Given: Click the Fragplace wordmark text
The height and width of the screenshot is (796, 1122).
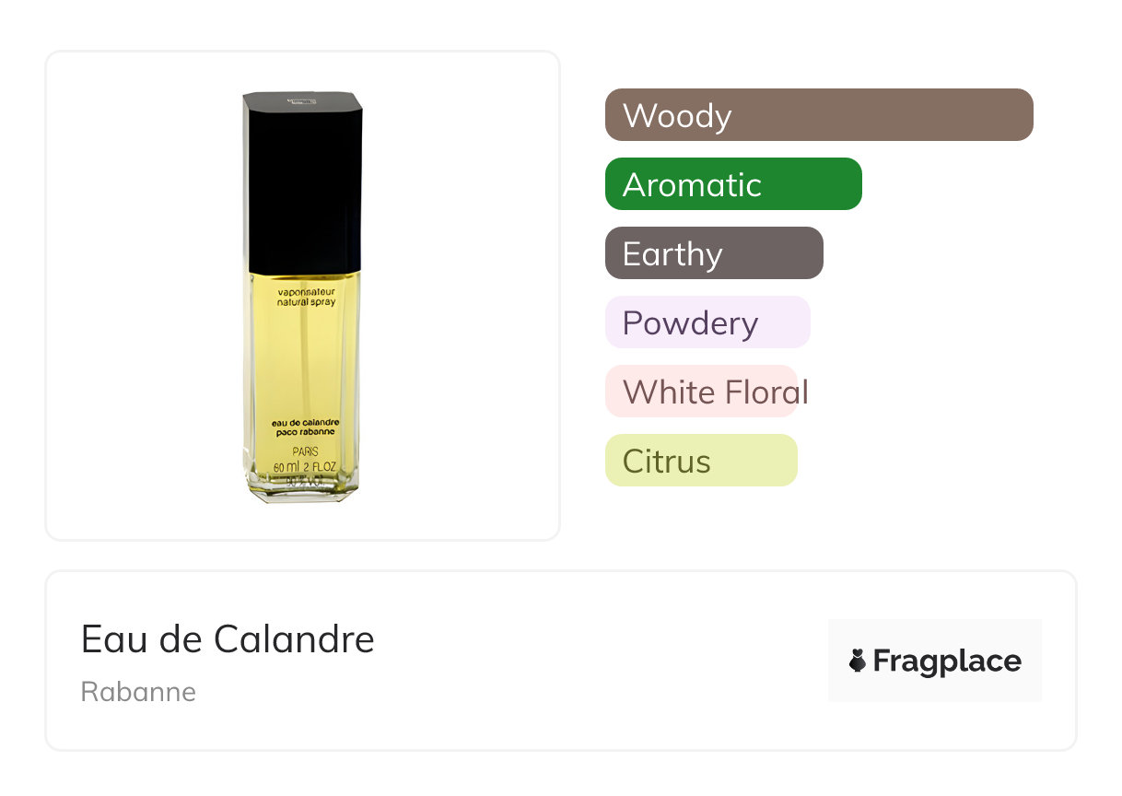Looking at the screenshot, I should tap(947, 661).
